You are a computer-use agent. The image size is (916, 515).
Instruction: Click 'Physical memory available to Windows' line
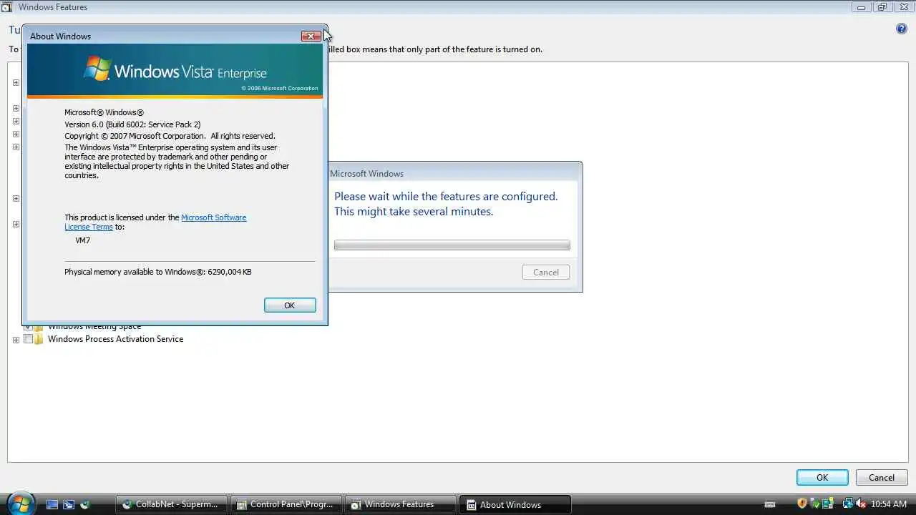(x=158, y=272)
